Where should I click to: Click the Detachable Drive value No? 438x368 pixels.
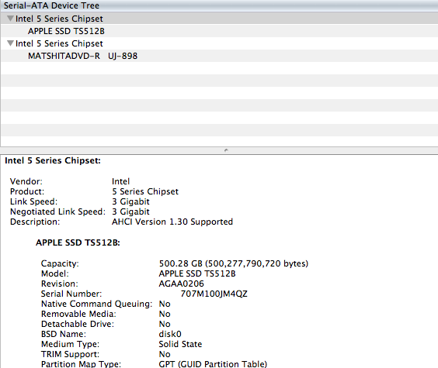pos(165,324)
